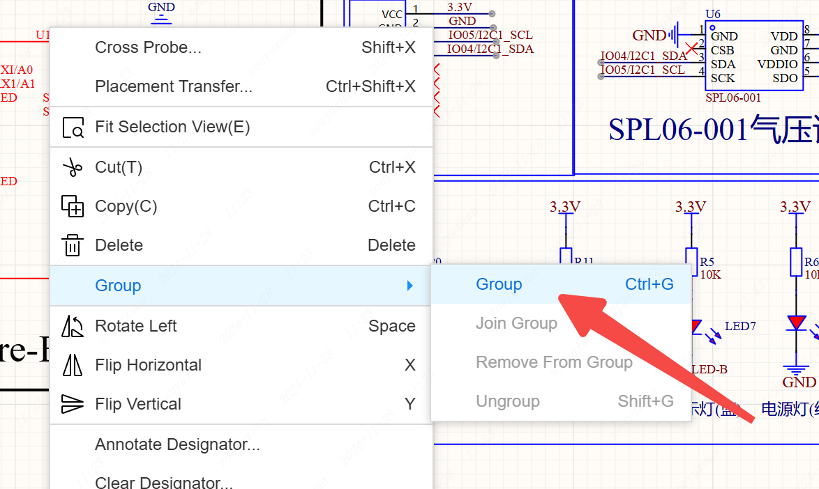
Task: Click the Rotate Left icon
Action: (73, 326)
